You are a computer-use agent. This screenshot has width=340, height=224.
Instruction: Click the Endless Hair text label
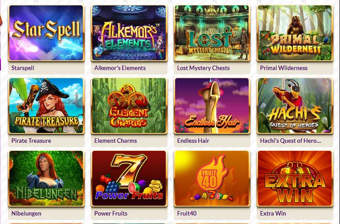[x=193, y=141]
